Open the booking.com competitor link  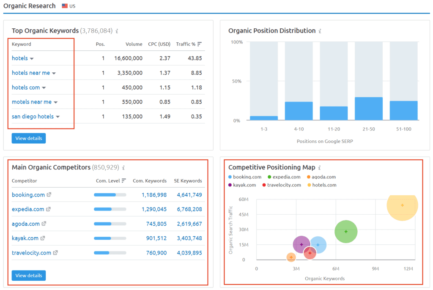[28, 195]
